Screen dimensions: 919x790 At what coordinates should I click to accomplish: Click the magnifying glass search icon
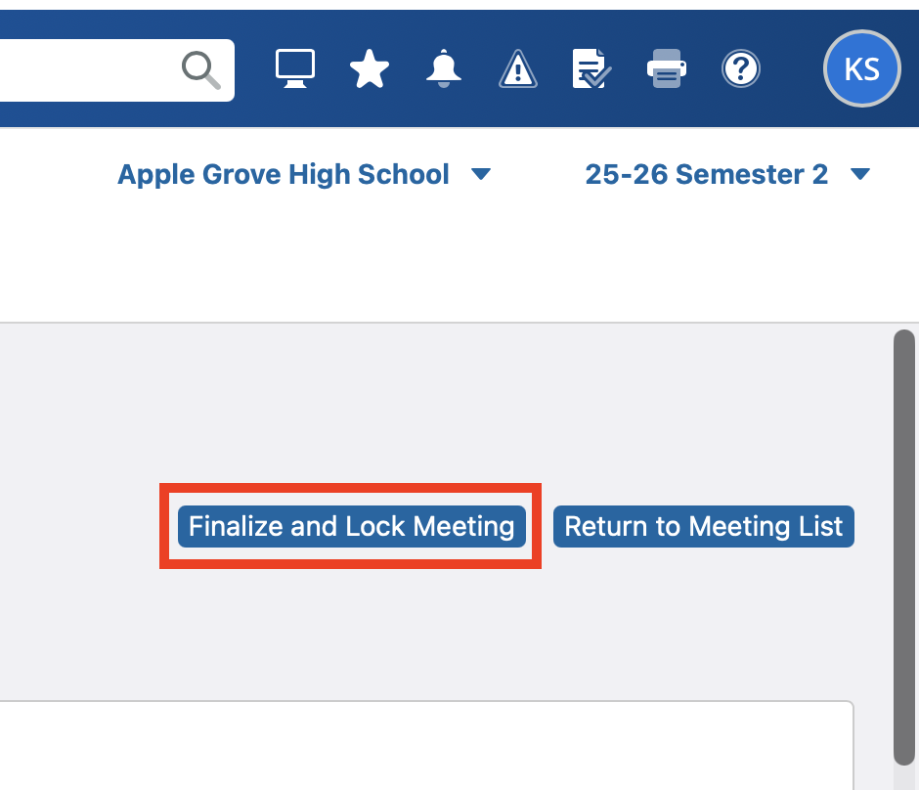coord(200,69)
